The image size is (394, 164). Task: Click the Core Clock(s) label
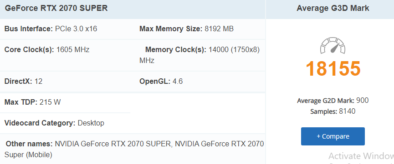tap(29, 49)
